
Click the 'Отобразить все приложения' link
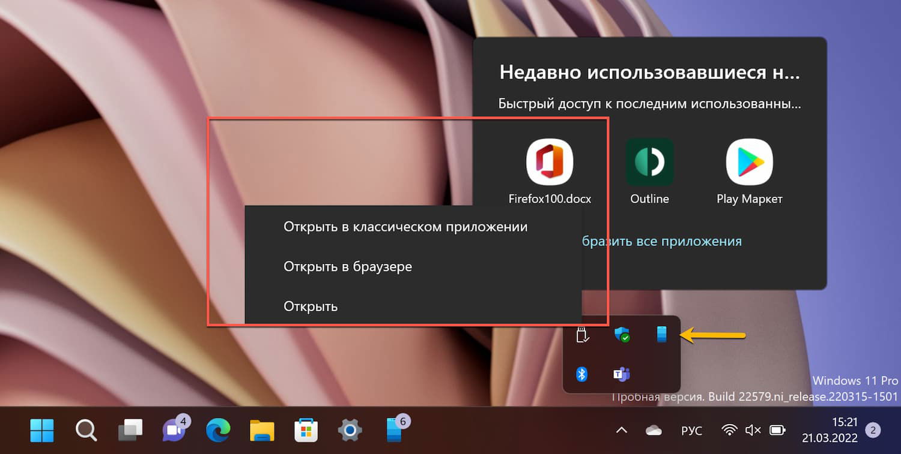(661, 240)
